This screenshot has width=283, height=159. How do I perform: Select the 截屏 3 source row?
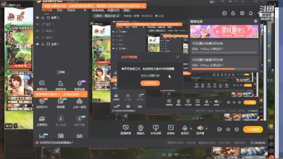pyautogui.click(x=61, y=18)
